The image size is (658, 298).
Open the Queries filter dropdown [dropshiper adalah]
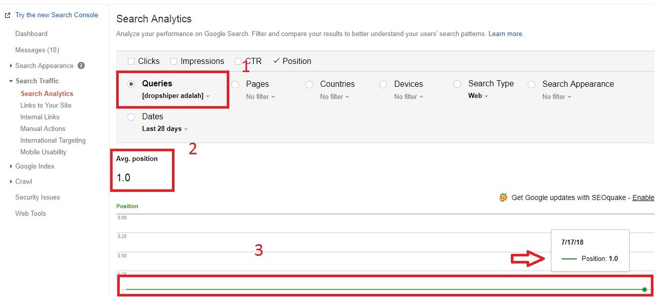tap(176, 96)
